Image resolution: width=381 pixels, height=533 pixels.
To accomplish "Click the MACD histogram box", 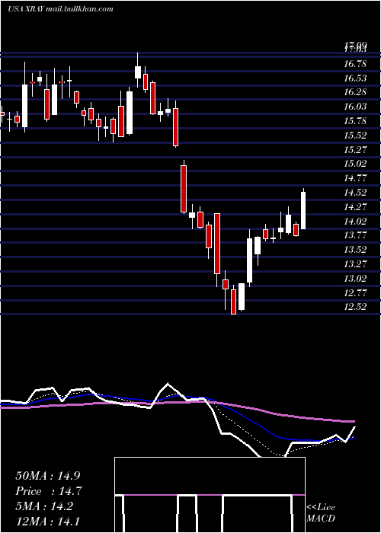I will tap(210, 495).
